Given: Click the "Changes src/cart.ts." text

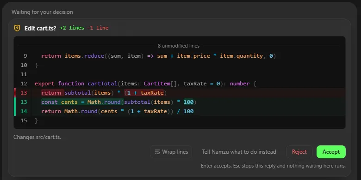Looking at the screenshot, I should click(x=37, y=137).
